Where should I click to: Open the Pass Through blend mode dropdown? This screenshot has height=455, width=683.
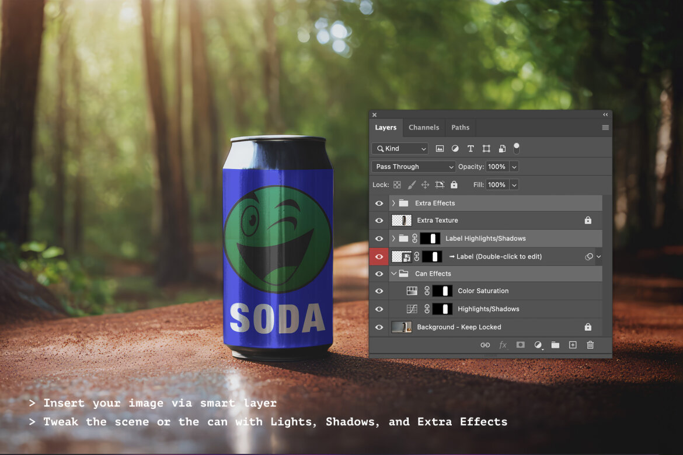[x=413, y=166]
